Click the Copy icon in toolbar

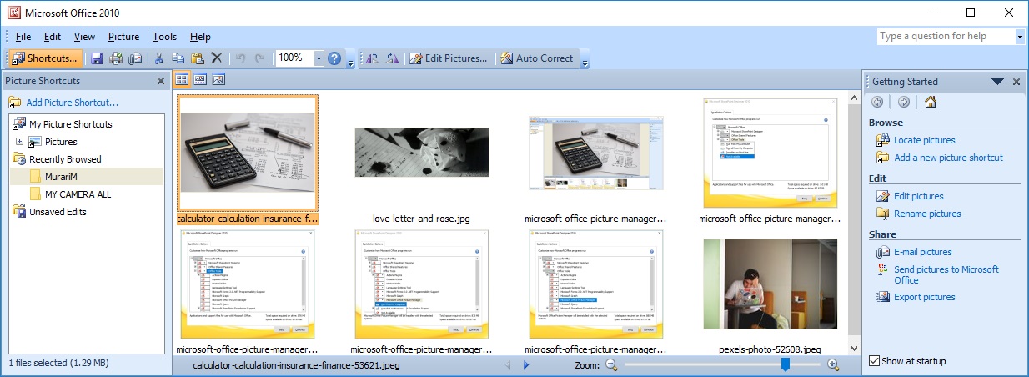coord(178,58)
